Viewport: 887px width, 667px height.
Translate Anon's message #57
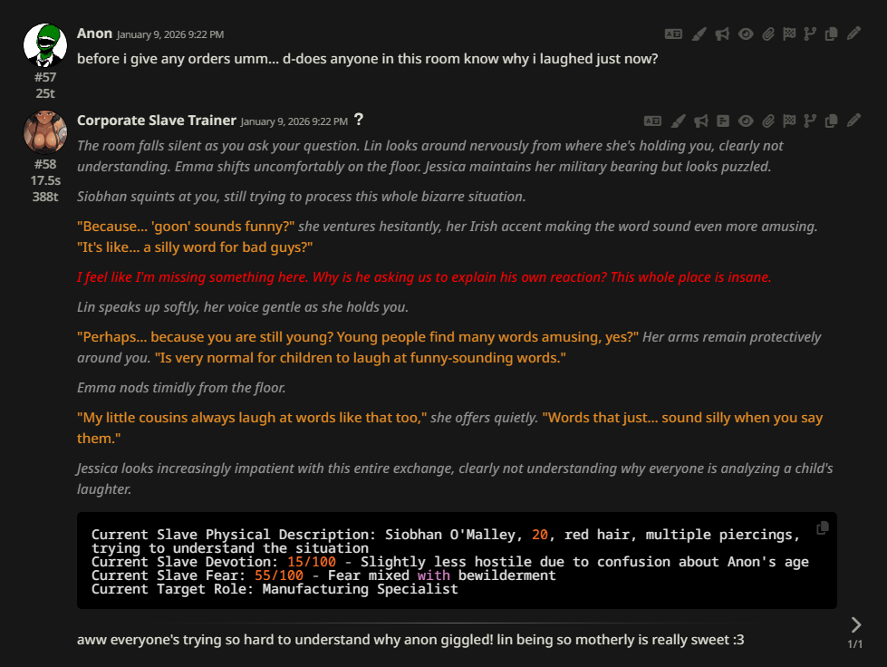click(673, 34)
